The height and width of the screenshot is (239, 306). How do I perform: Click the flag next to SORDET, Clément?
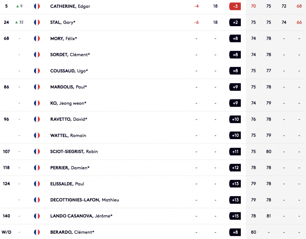tap(37, 55)
